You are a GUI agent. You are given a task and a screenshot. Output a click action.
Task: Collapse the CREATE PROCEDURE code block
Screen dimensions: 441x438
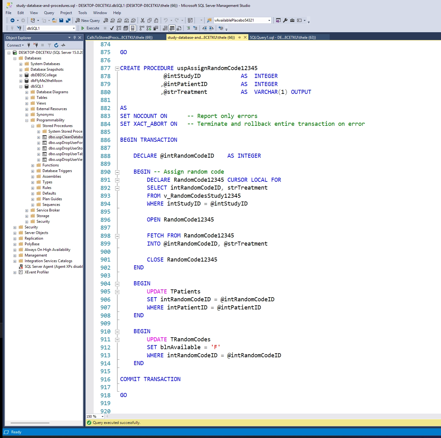click(x=117, y=69)
